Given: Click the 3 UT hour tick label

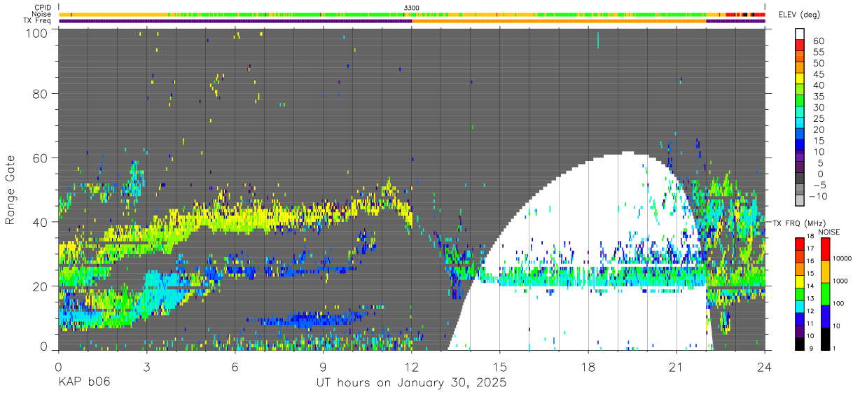Looking at the screenshot, I should [146, 367].
